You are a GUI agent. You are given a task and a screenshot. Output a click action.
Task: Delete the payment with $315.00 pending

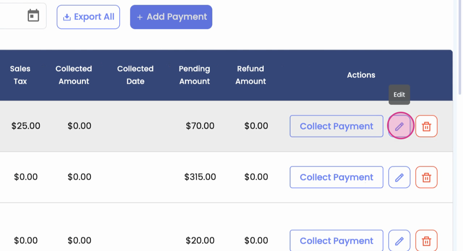click(x=426, y=177)
